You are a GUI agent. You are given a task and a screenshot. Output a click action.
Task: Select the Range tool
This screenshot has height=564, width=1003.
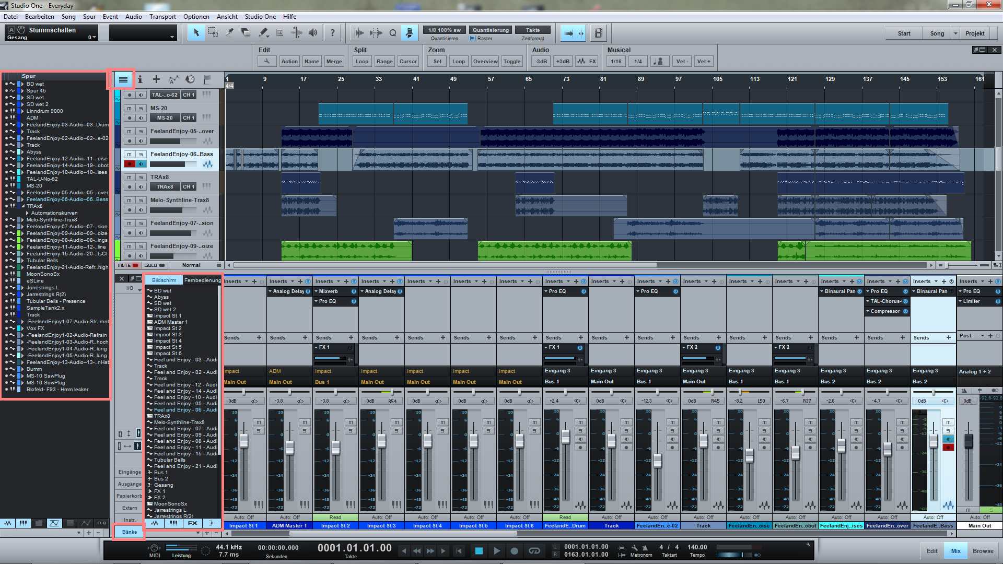tap(213, 33)
